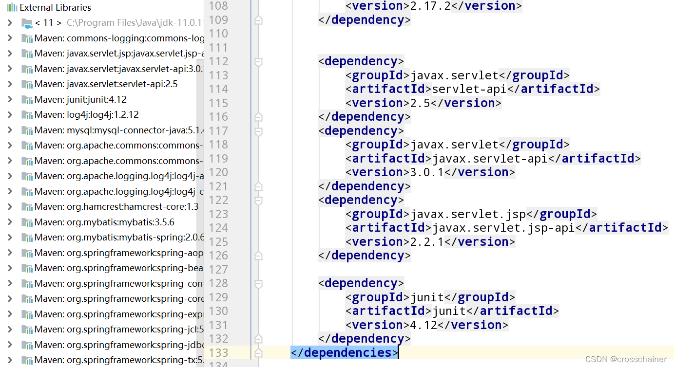
Task: Select 'Maven: log4j:log4j:1.2.12' row text
Action: point(86,115)
